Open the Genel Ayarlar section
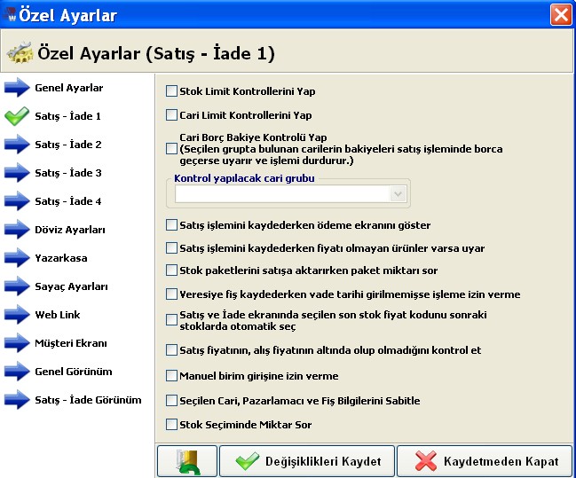576x478 pixels. [x=69, y=88]
